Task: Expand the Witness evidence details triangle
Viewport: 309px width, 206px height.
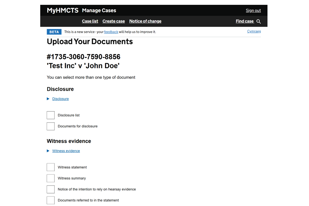Action: [48, 151]
